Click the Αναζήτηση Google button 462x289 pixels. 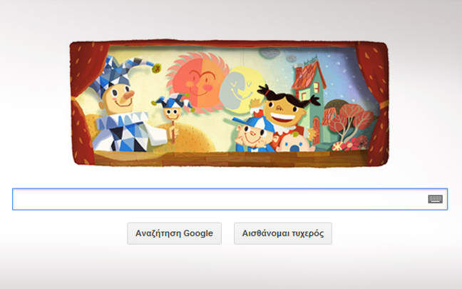coord(174,233)
